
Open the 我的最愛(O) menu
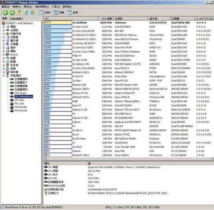(42, 7)
